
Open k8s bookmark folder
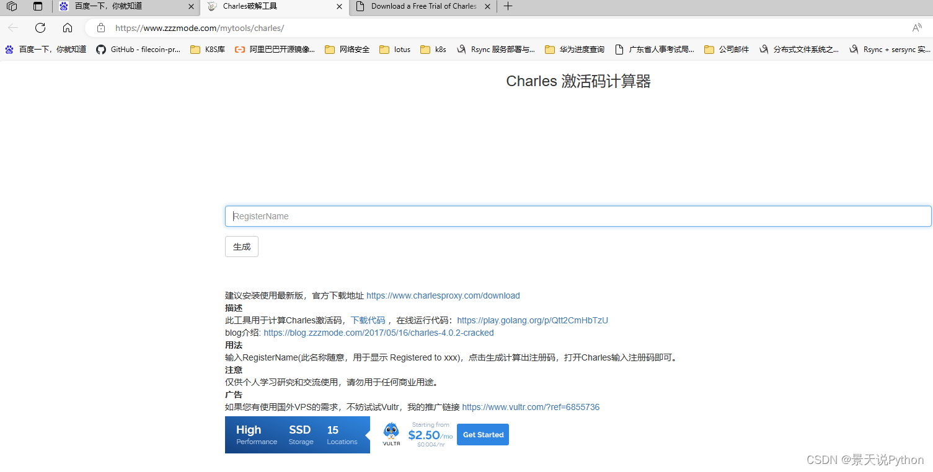coord(433,50)
